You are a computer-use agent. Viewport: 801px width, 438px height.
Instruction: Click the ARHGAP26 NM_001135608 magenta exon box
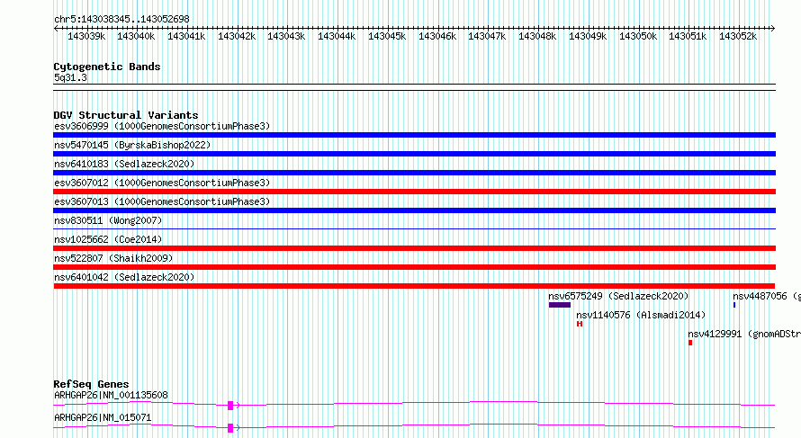coord(230,406)
